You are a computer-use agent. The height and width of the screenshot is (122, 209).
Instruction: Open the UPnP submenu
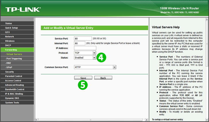click(x=17, y=67)
